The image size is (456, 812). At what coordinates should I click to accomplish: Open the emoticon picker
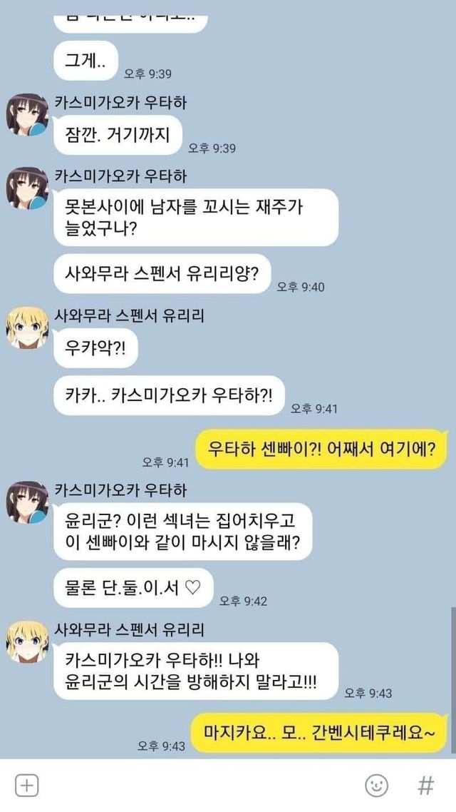(376, 786)
